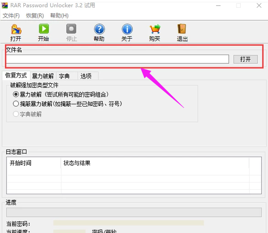This screenshot has height=233, width=268.
Task: Minimize the RAR Password Unlocker window
Action: (x=218, y=5)
